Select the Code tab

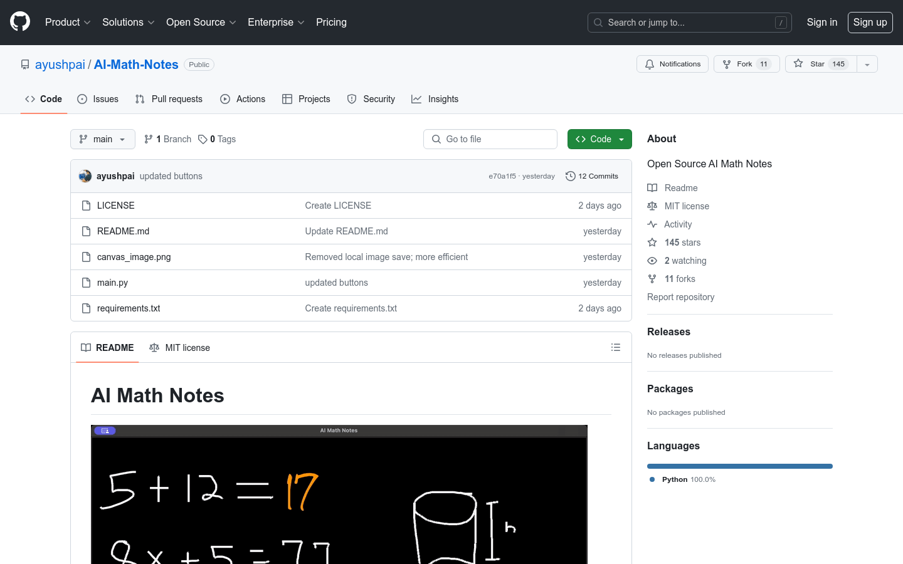pos(43,99)
